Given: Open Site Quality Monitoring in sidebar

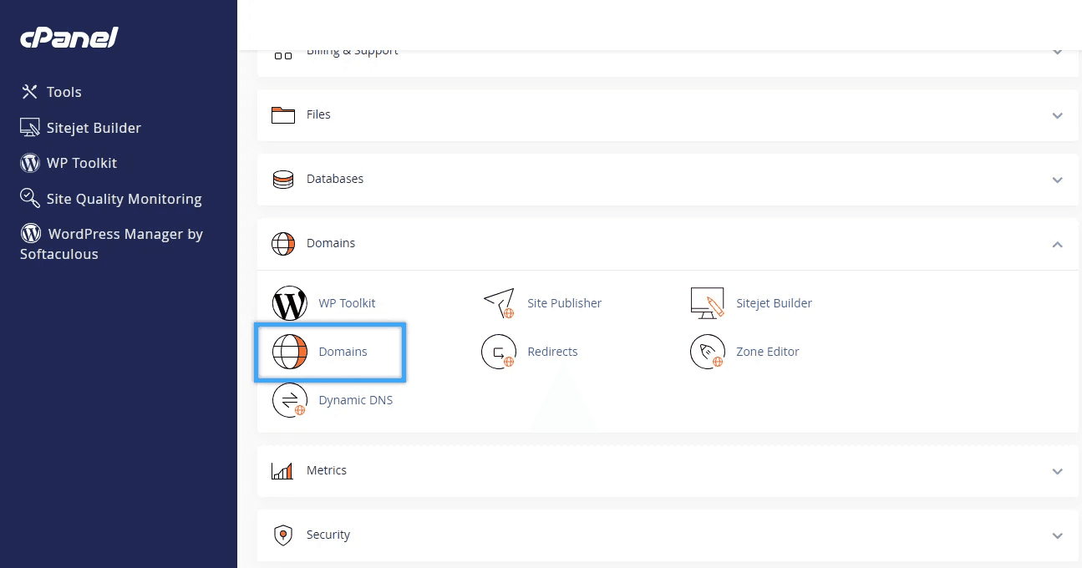Looking at the screenshot, I should pyautogui.click(x=124, y=199).
